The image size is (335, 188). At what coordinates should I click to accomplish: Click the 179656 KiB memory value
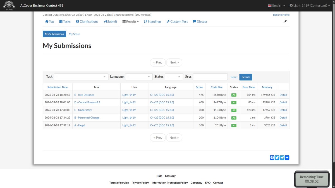click(268, 95)
